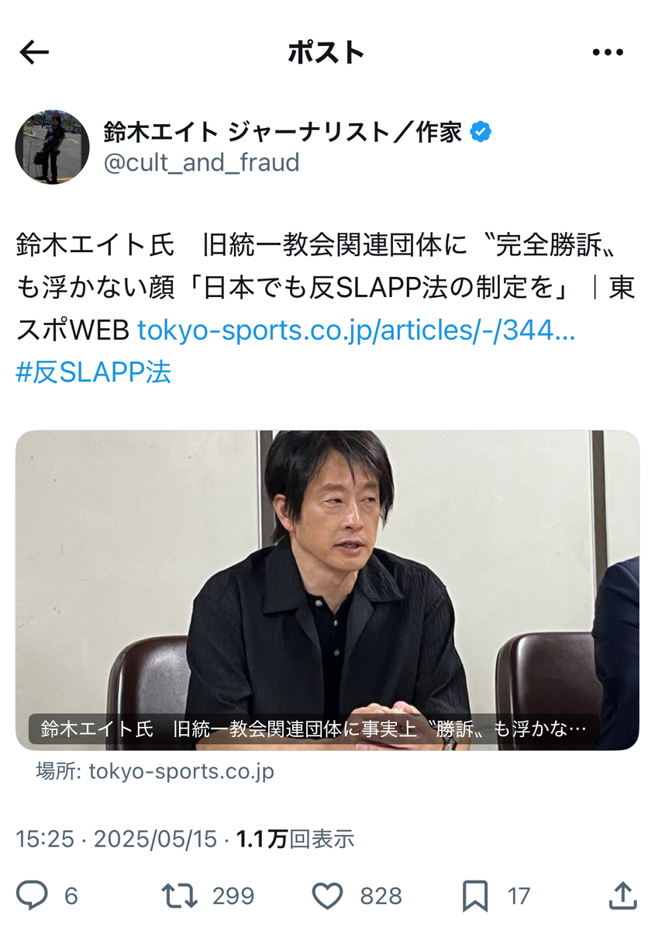Open the three-dot more options menu
Viewport: 655px width, 931px height.
pos(607,53)
